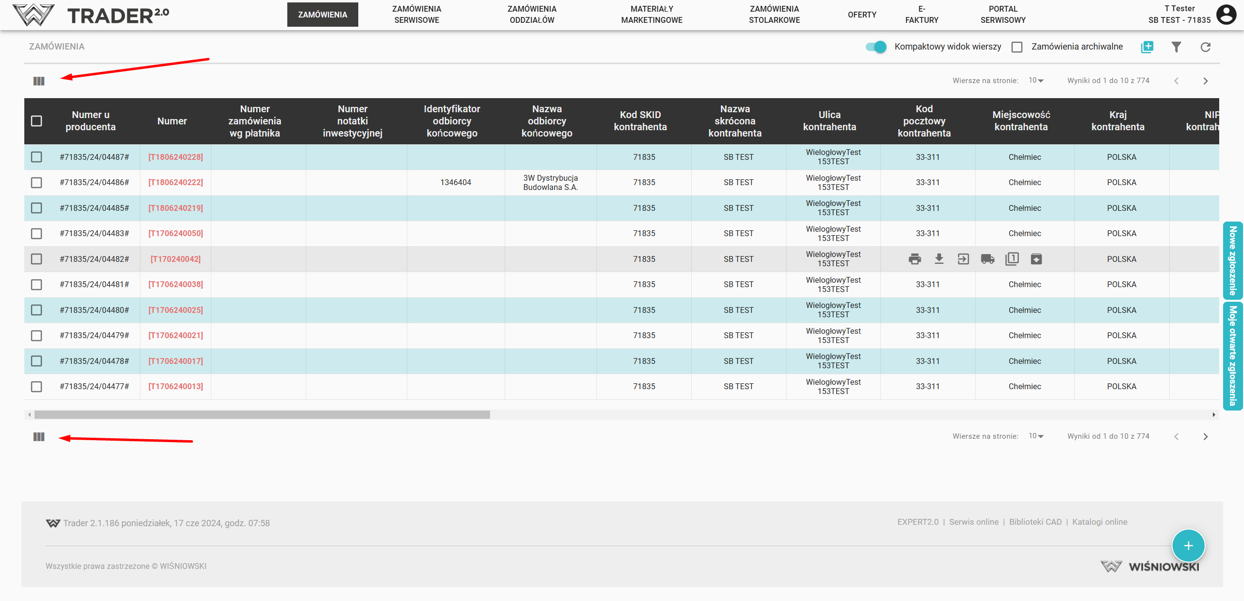This screenshot has height=601, width=1244.
Task: Check the Zamówienia archiwalne checkbox
Action: pos(1016,47)
